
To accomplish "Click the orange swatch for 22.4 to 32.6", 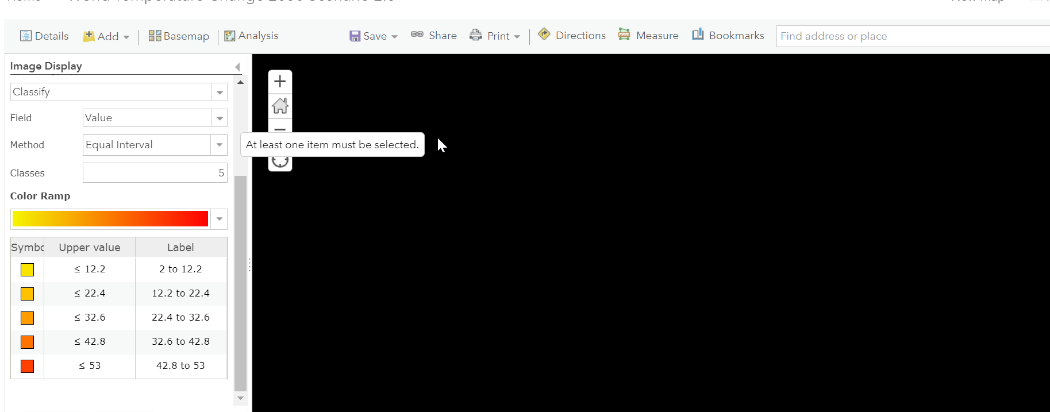I will click(27, 318).
